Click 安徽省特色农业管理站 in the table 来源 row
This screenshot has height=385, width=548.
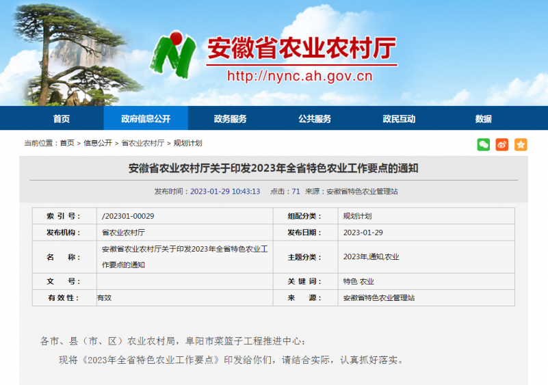[x=379, y=298]
